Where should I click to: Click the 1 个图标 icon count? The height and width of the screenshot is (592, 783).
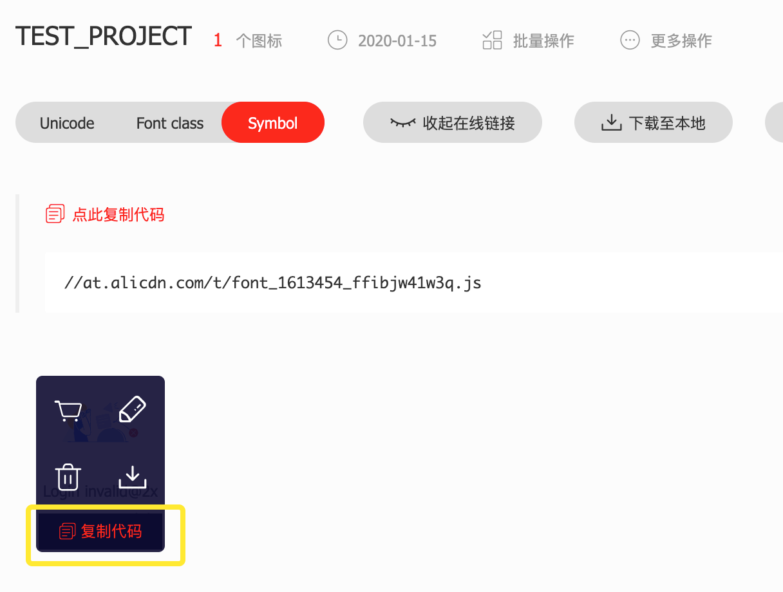[x=248, y=41]
